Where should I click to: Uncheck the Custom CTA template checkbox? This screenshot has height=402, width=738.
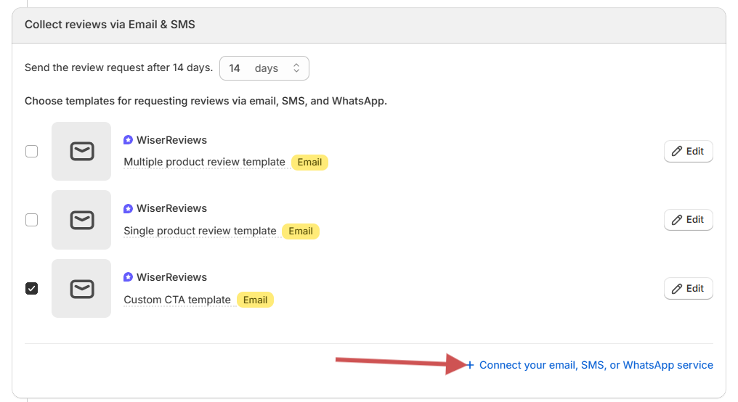tap(32, 289)
